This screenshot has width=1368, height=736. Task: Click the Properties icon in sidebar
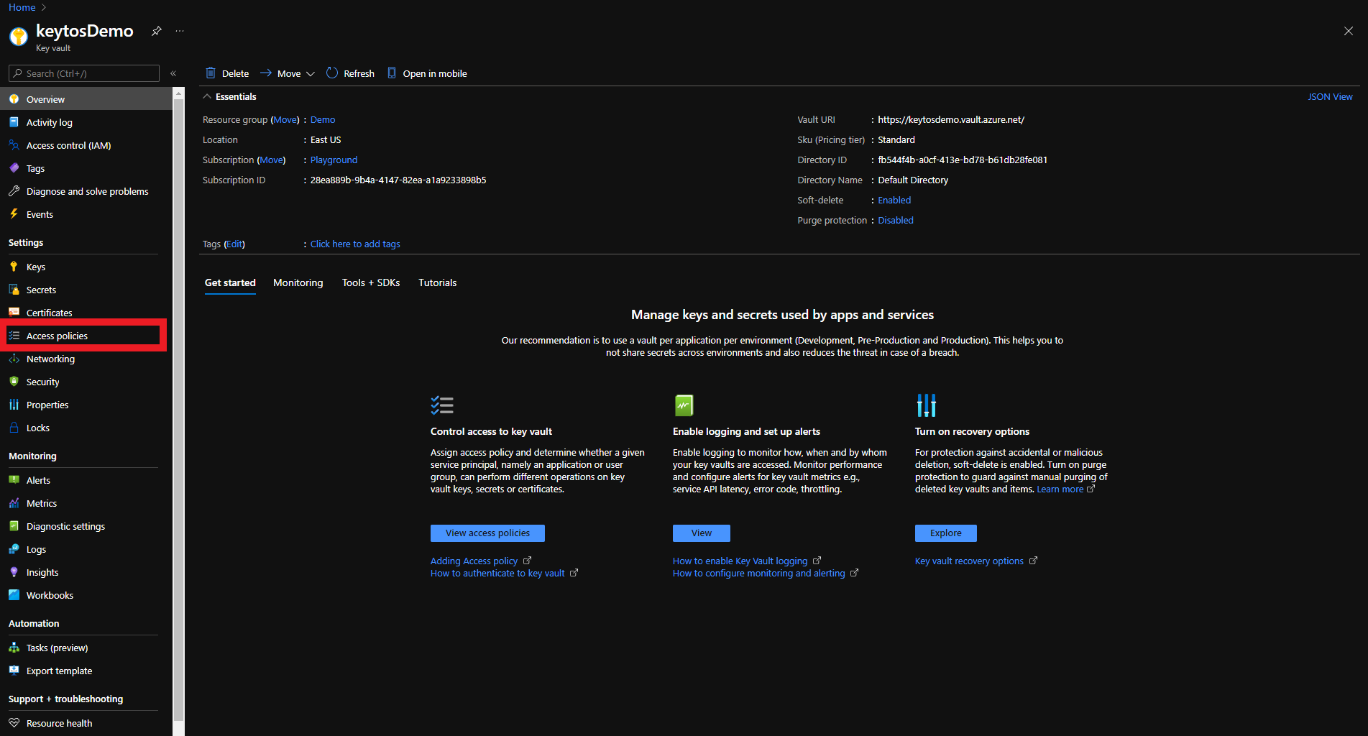[x=14, y=405]
